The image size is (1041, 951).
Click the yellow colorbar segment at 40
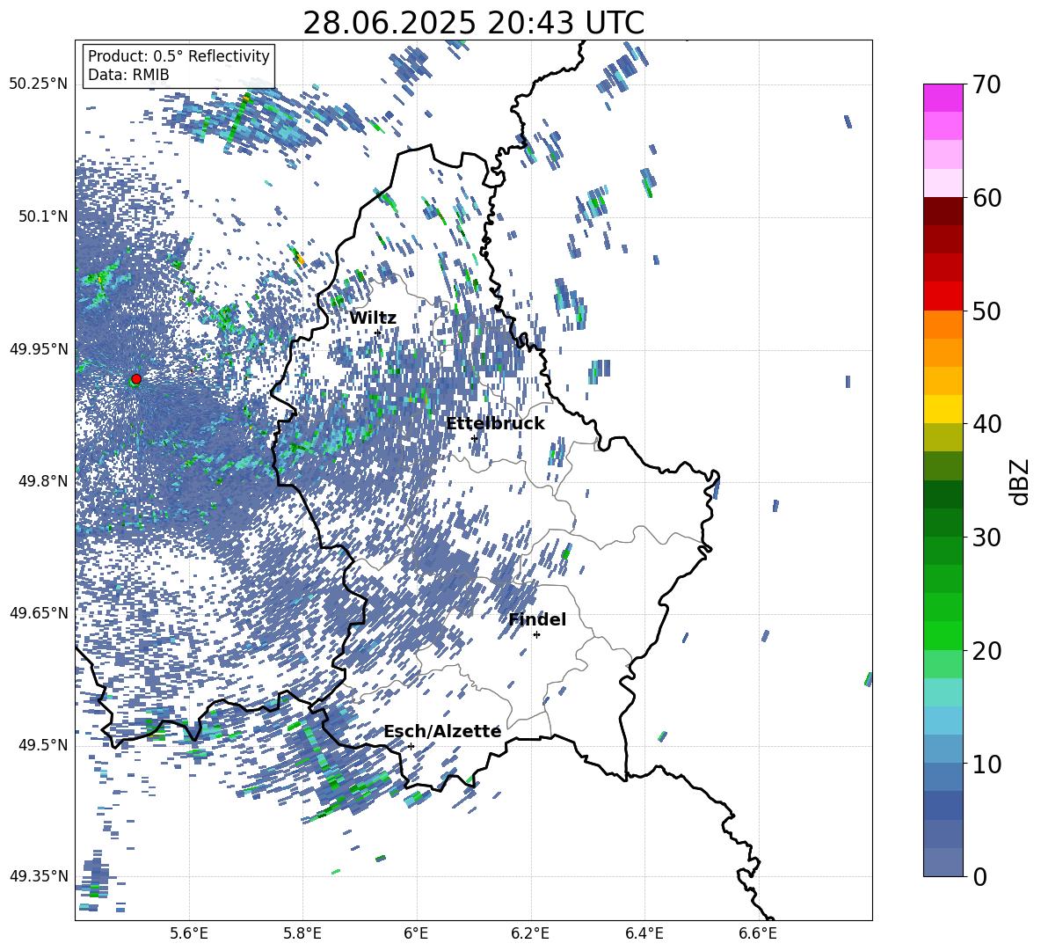943,409
